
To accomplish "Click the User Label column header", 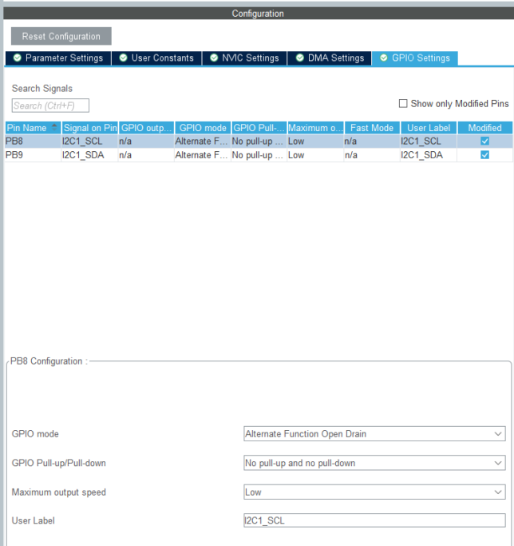I will coord(429,128).
